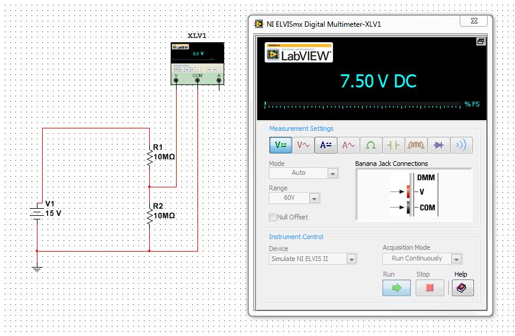Click the green Run arrow button
Screen dimensions: 515x336
click(397, 288)
